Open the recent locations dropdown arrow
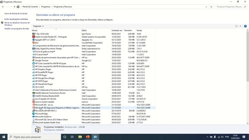Image resolution: width=249 pixels, height=140 pixels. pyautogui.click(x=11, y=7)
